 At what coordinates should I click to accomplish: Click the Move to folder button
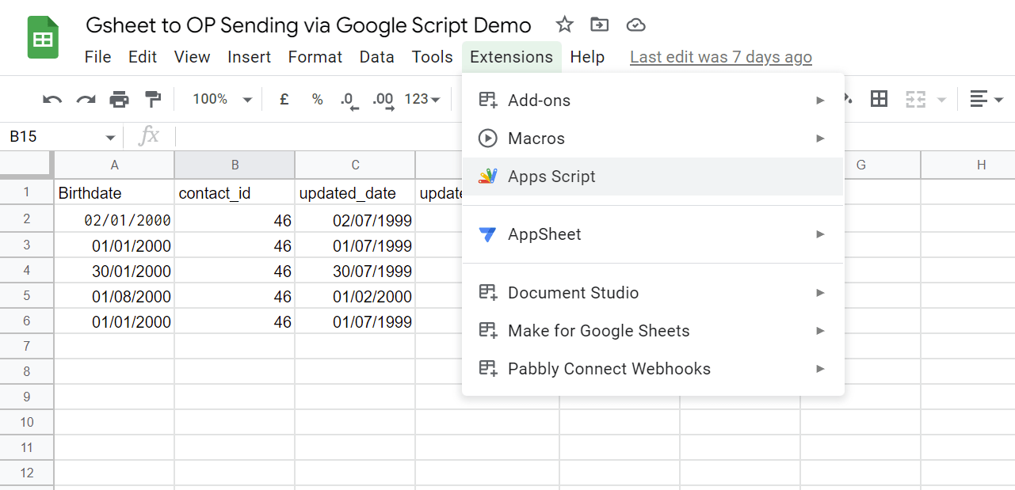[x=599, y=25]
